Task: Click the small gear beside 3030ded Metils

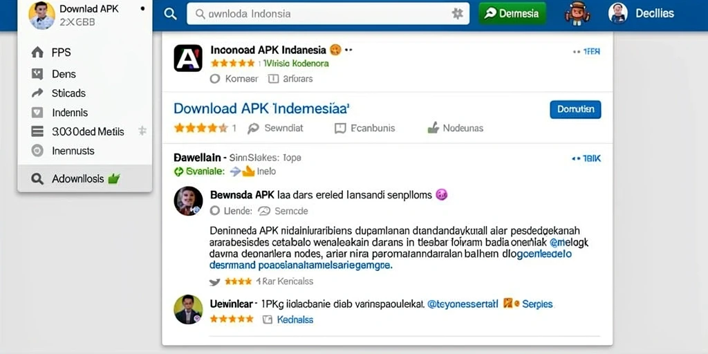Action: click(142, 131)
